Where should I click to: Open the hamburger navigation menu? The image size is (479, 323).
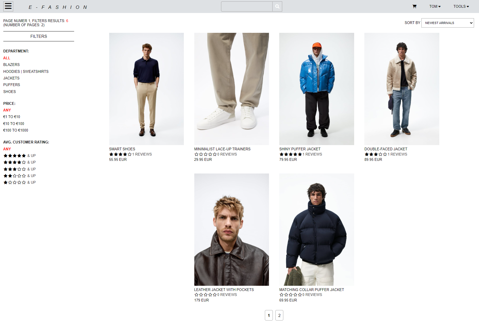pyautogui.click(x=8, y=6)
